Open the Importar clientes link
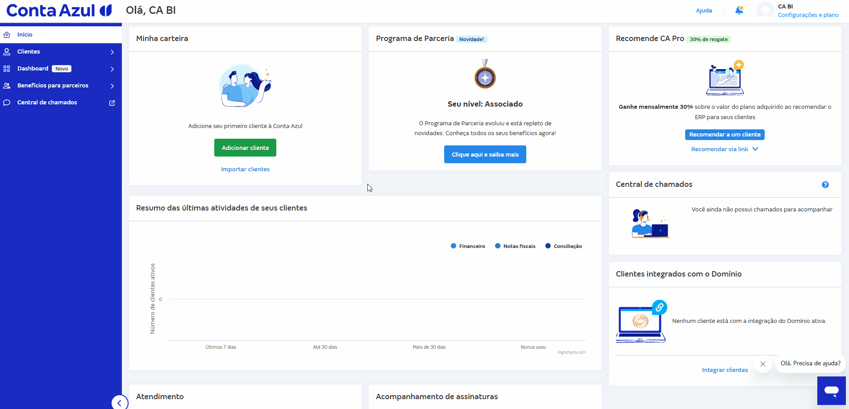Viewport: 849px width, 409px height. click(245, 169)
